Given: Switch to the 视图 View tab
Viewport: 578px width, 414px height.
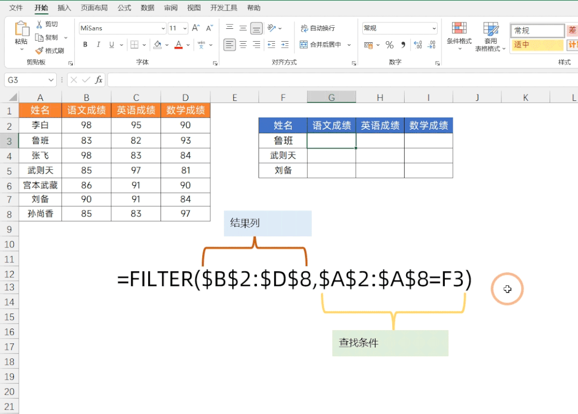Looking at the screenshot, I should [194, 7].
